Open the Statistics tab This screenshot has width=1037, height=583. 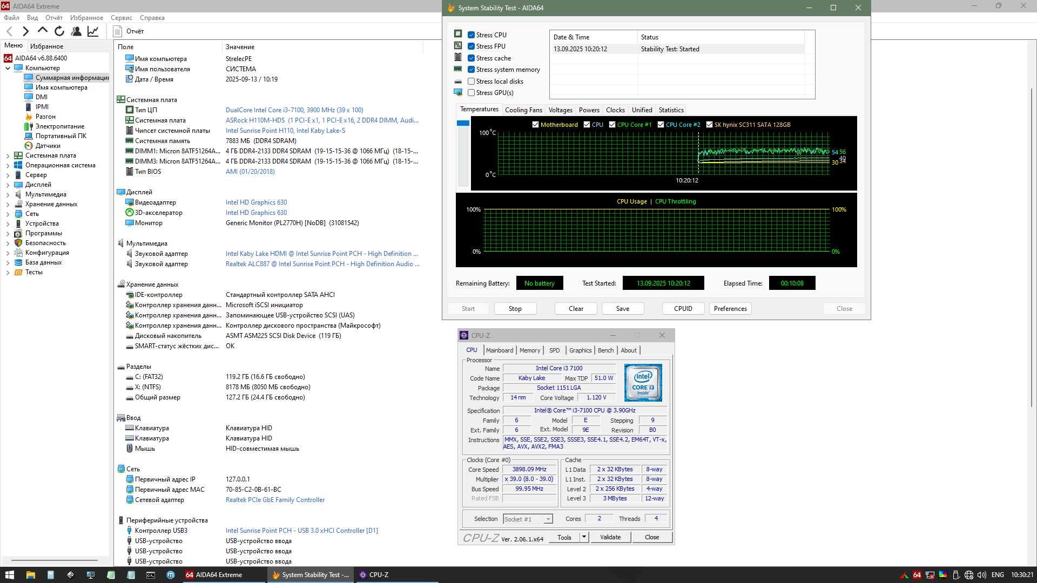click(x=671, y=110)
